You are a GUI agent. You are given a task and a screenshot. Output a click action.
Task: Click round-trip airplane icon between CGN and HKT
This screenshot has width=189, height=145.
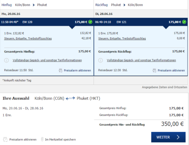tap(70, 98)
